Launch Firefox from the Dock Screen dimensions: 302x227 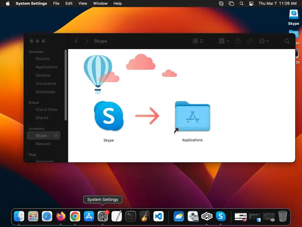coord(61,216)
